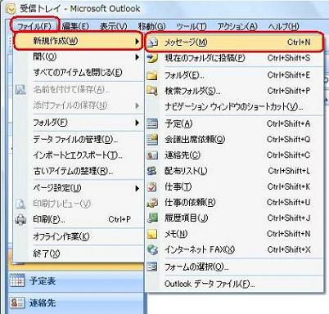The image size is (329, 314).
Task: Click the task icon beside 仕事(T)
Action: [x=152, y=187]
